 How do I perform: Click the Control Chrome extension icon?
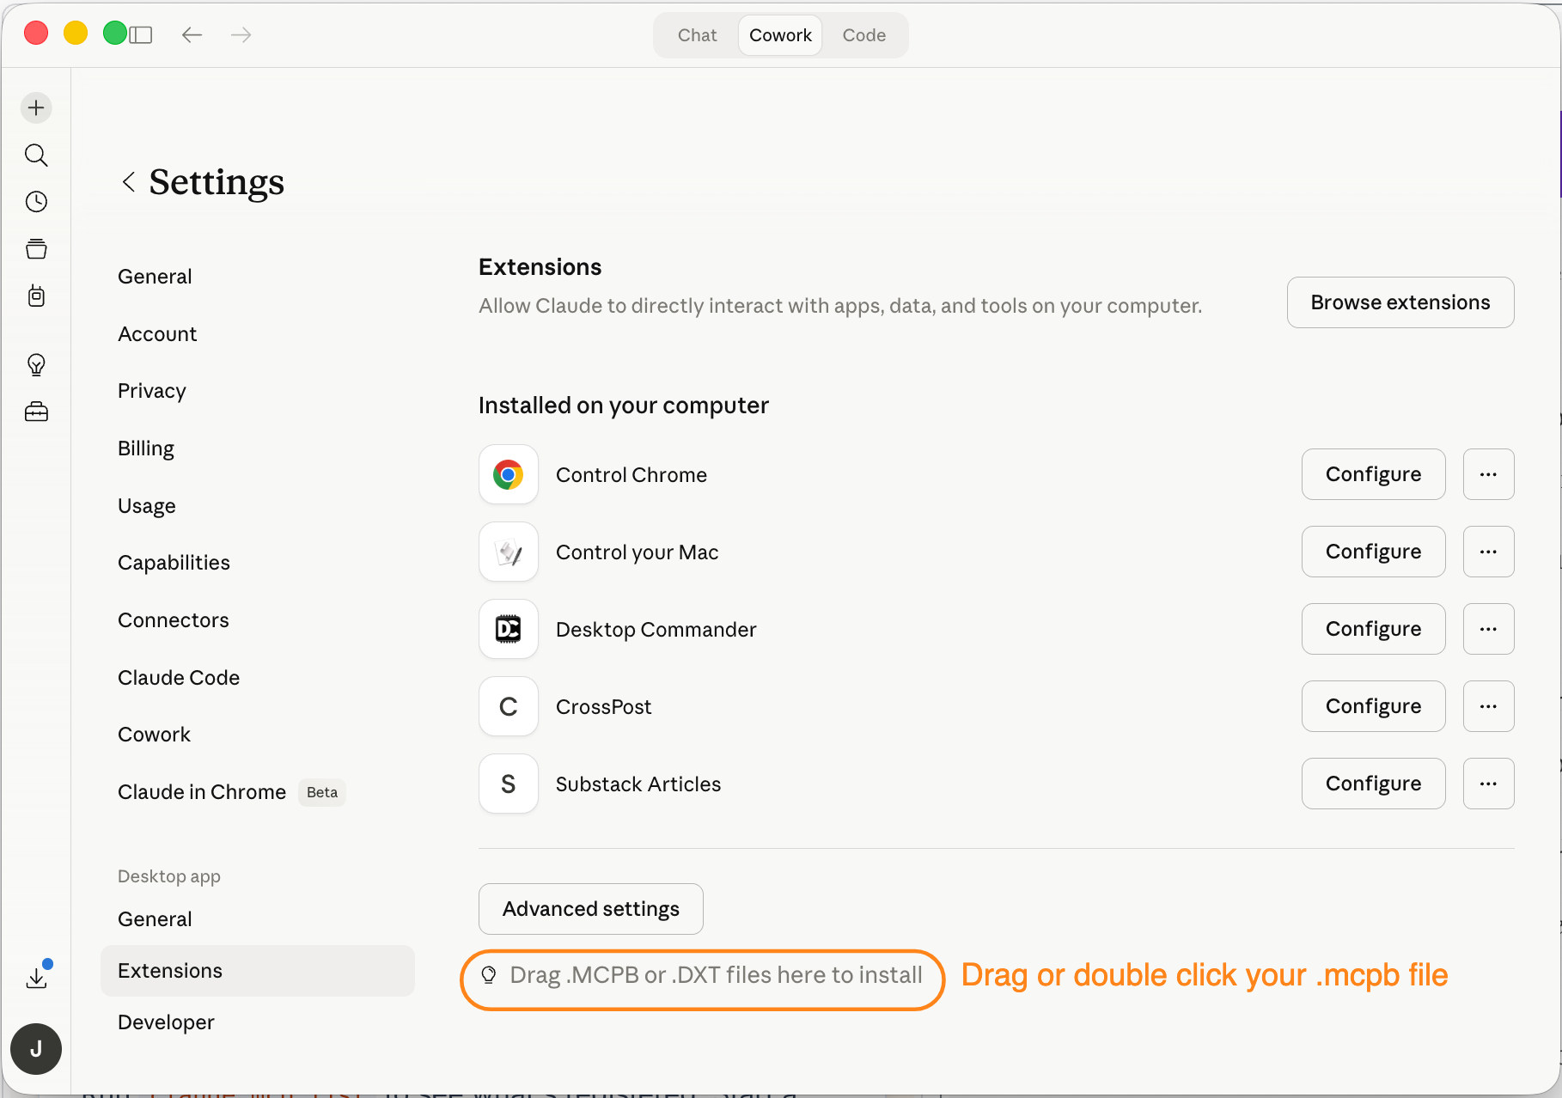tap(509, 474)
